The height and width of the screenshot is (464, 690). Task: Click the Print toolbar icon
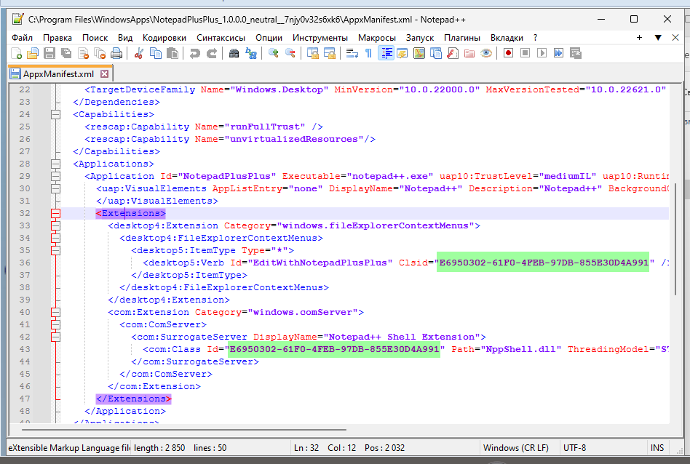click(116, 54)
